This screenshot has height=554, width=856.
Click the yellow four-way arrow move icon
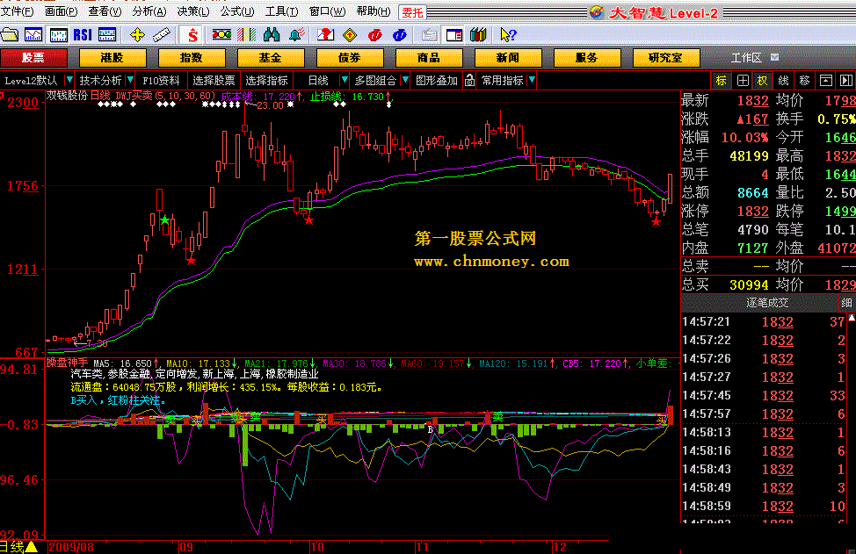[138, 35]
